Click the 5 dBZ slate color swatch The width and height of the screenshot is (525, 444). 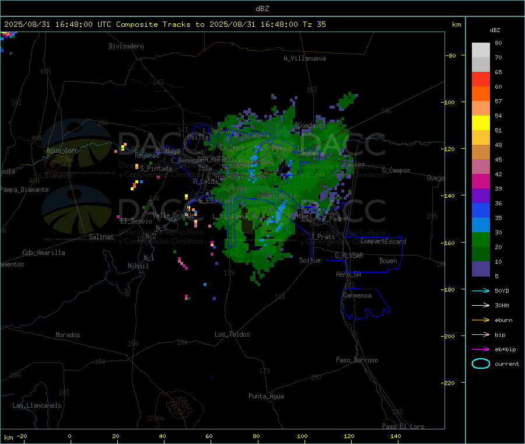tap(481, 269)
